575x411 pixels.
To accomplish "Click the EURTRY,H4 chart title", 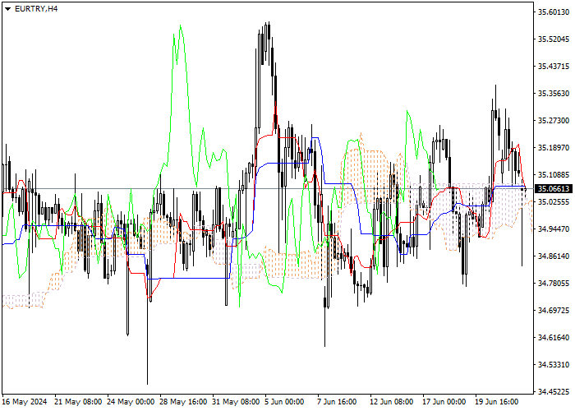I will point(36,9).
